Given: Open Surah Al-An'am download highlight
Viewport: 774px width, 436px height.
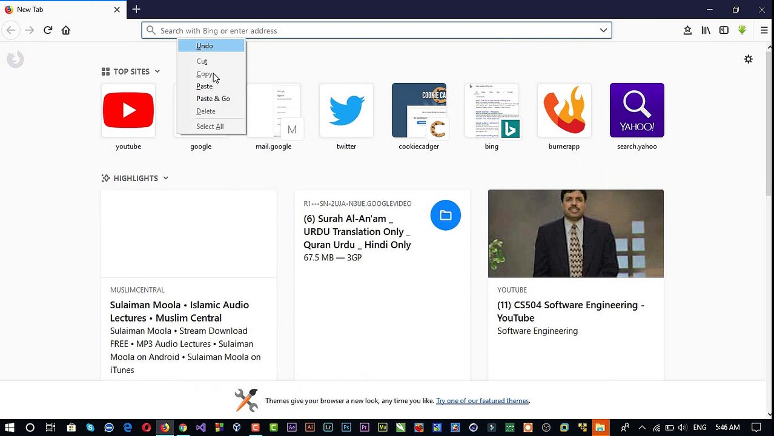Looking at the screenshot, I should point(382,285).
